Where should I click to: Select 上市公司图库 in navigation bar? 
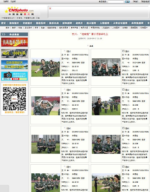point(120,23)
